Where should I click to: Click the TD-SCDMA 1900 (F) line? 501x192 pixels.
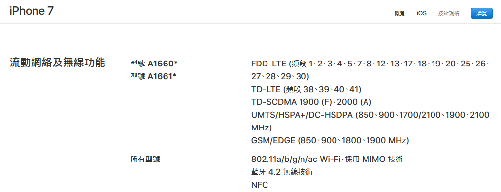[x=311, y=102]
